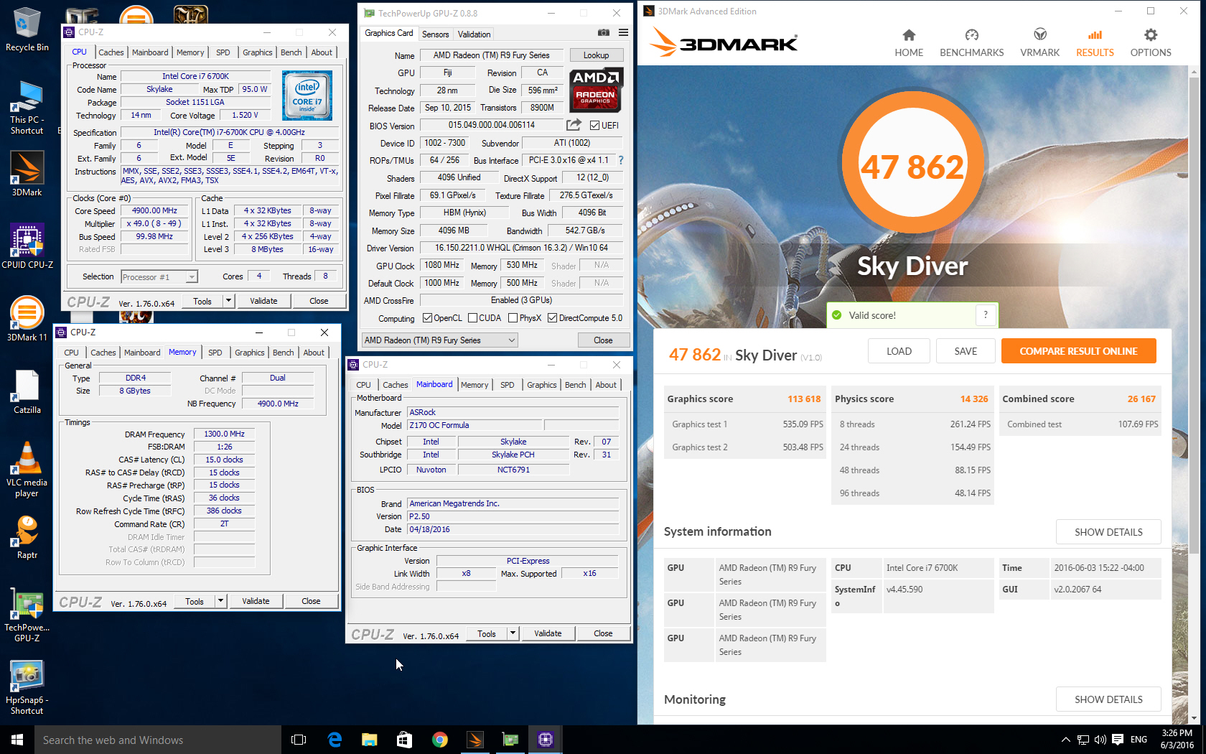Open the Windows Start menu
This screenshot has height=754, width=1206.
[17, 740]
